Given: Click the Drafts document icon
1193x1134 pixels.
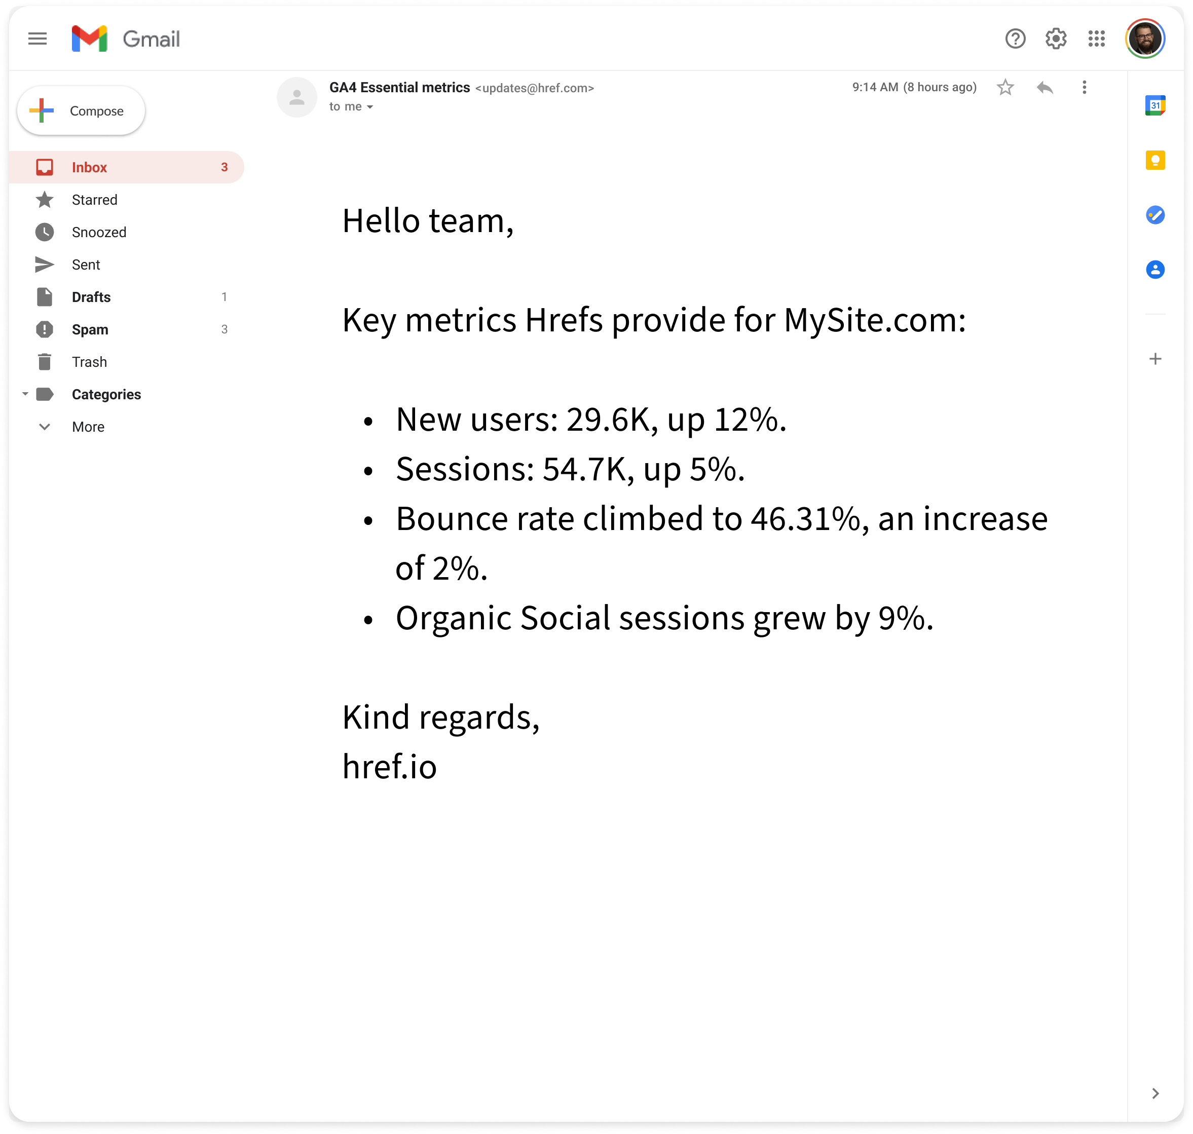Looking at the screenshot, I should [x=44, y=297].
